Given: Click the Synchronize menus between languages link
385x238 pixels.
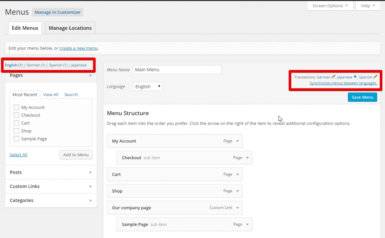Looking at the screenshot, I should pyautogui.click(x=343, y=83).
